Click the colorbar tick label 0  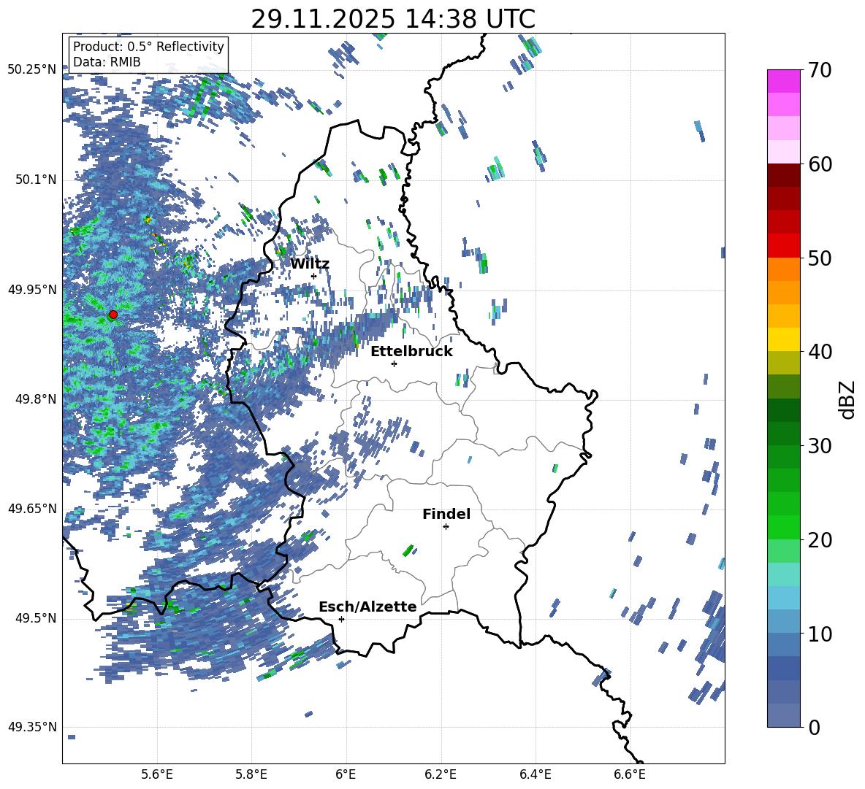814,727
